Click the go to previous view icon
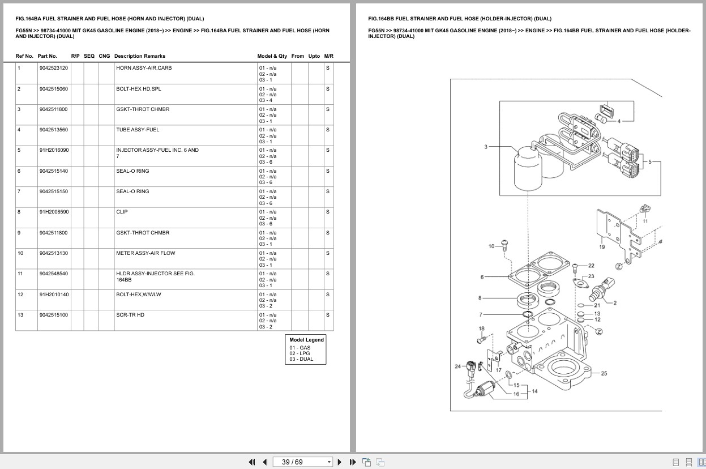Image resolution: width=706 pixels, height=469 pixels. point(366,462)
